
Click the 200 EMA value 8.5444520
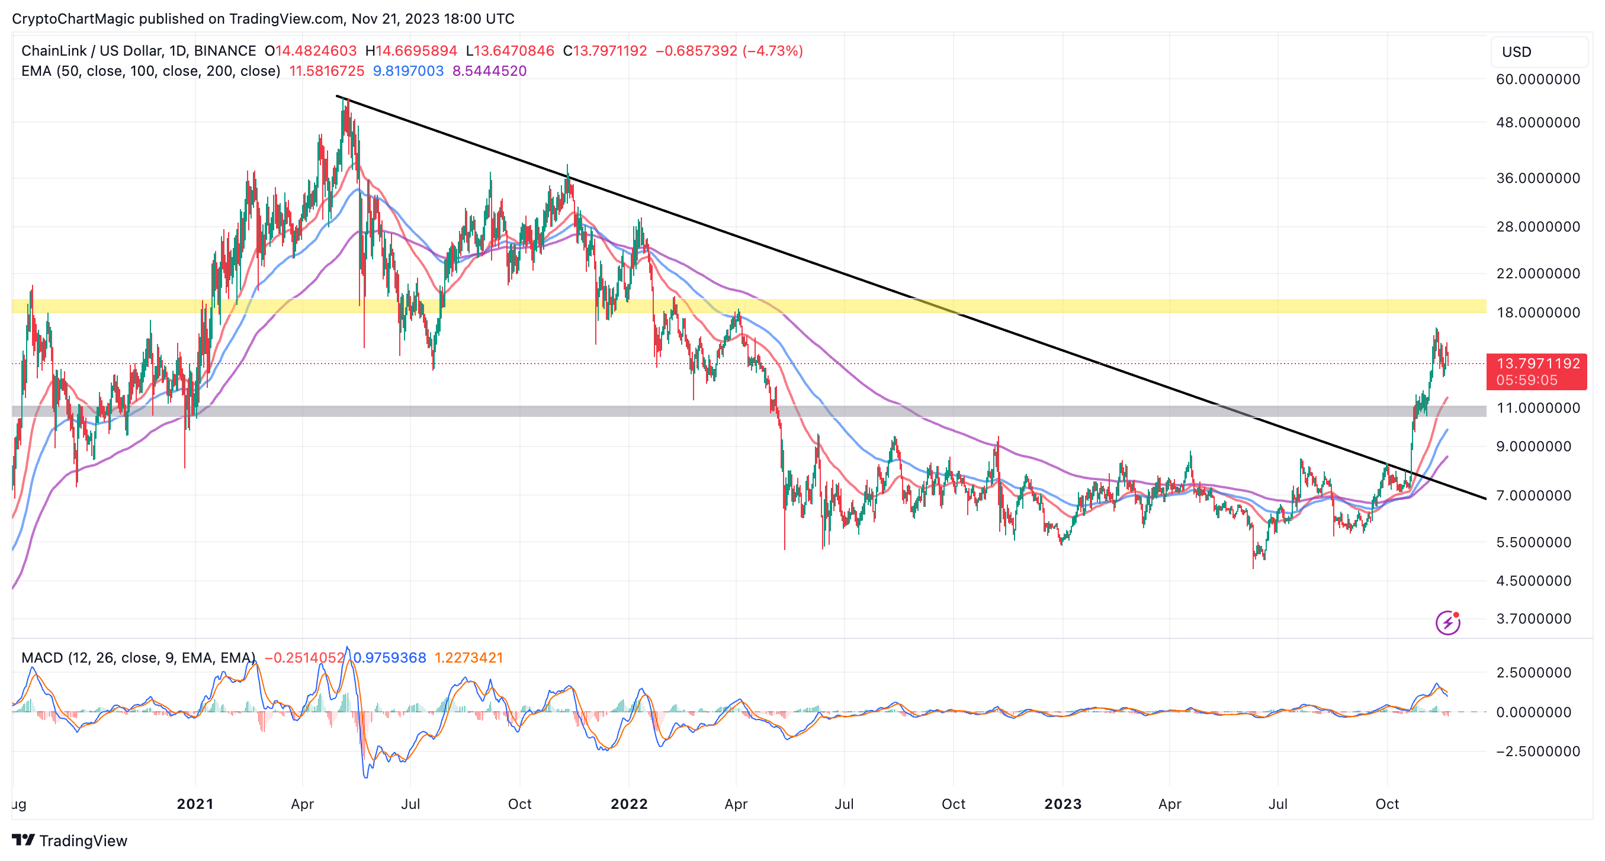pos(490,71)
